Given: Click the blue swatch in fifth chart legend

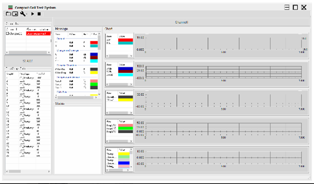Looking at the screenshot, I should [x=124, y=163].
